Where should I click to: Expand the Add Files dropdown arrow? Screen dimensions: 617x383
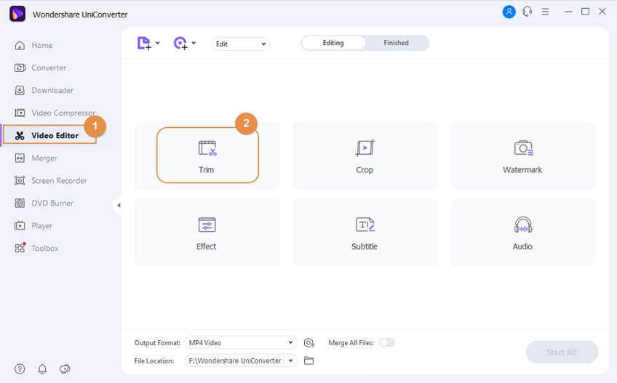(158, 43)
